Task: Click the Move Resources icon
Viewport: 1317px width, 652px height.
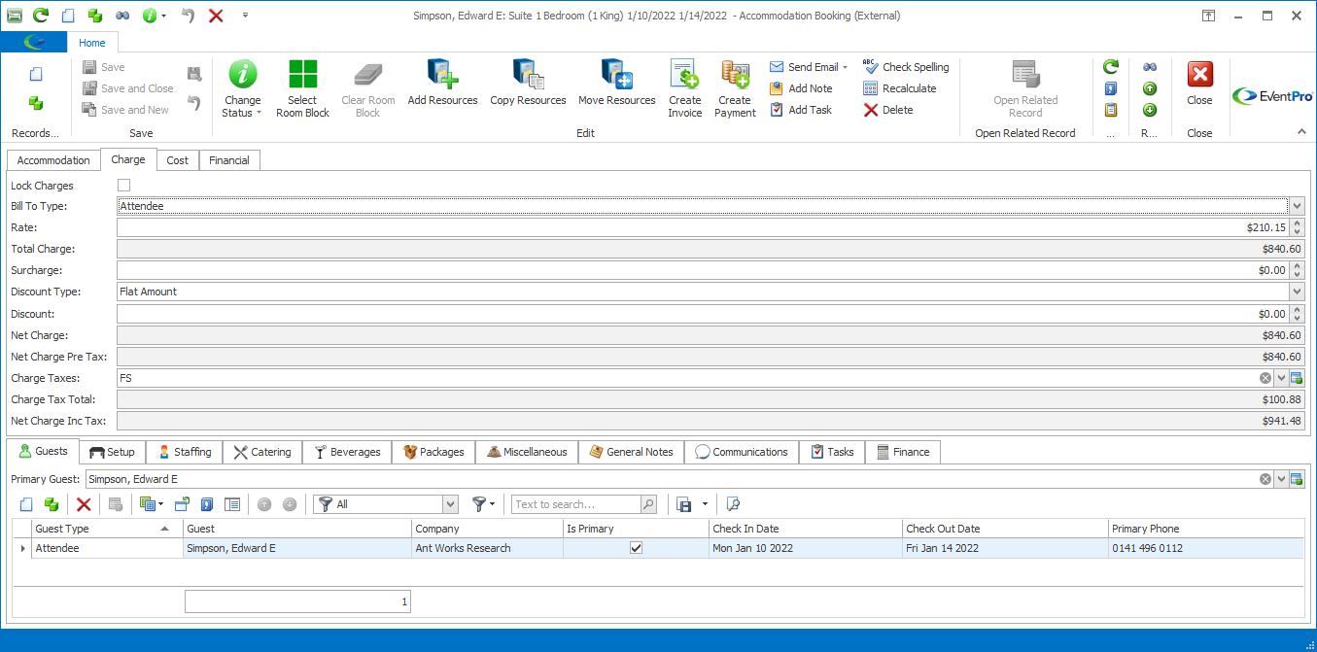Action: point(616,75)
